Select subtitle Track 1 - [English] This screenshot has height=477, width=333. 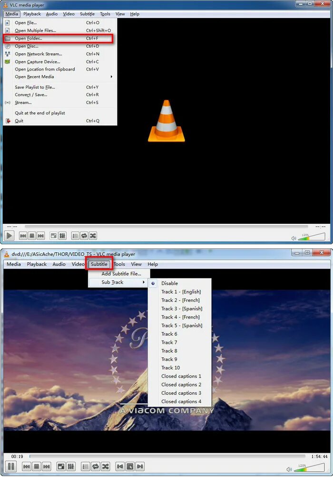click(x=180, y=292)
